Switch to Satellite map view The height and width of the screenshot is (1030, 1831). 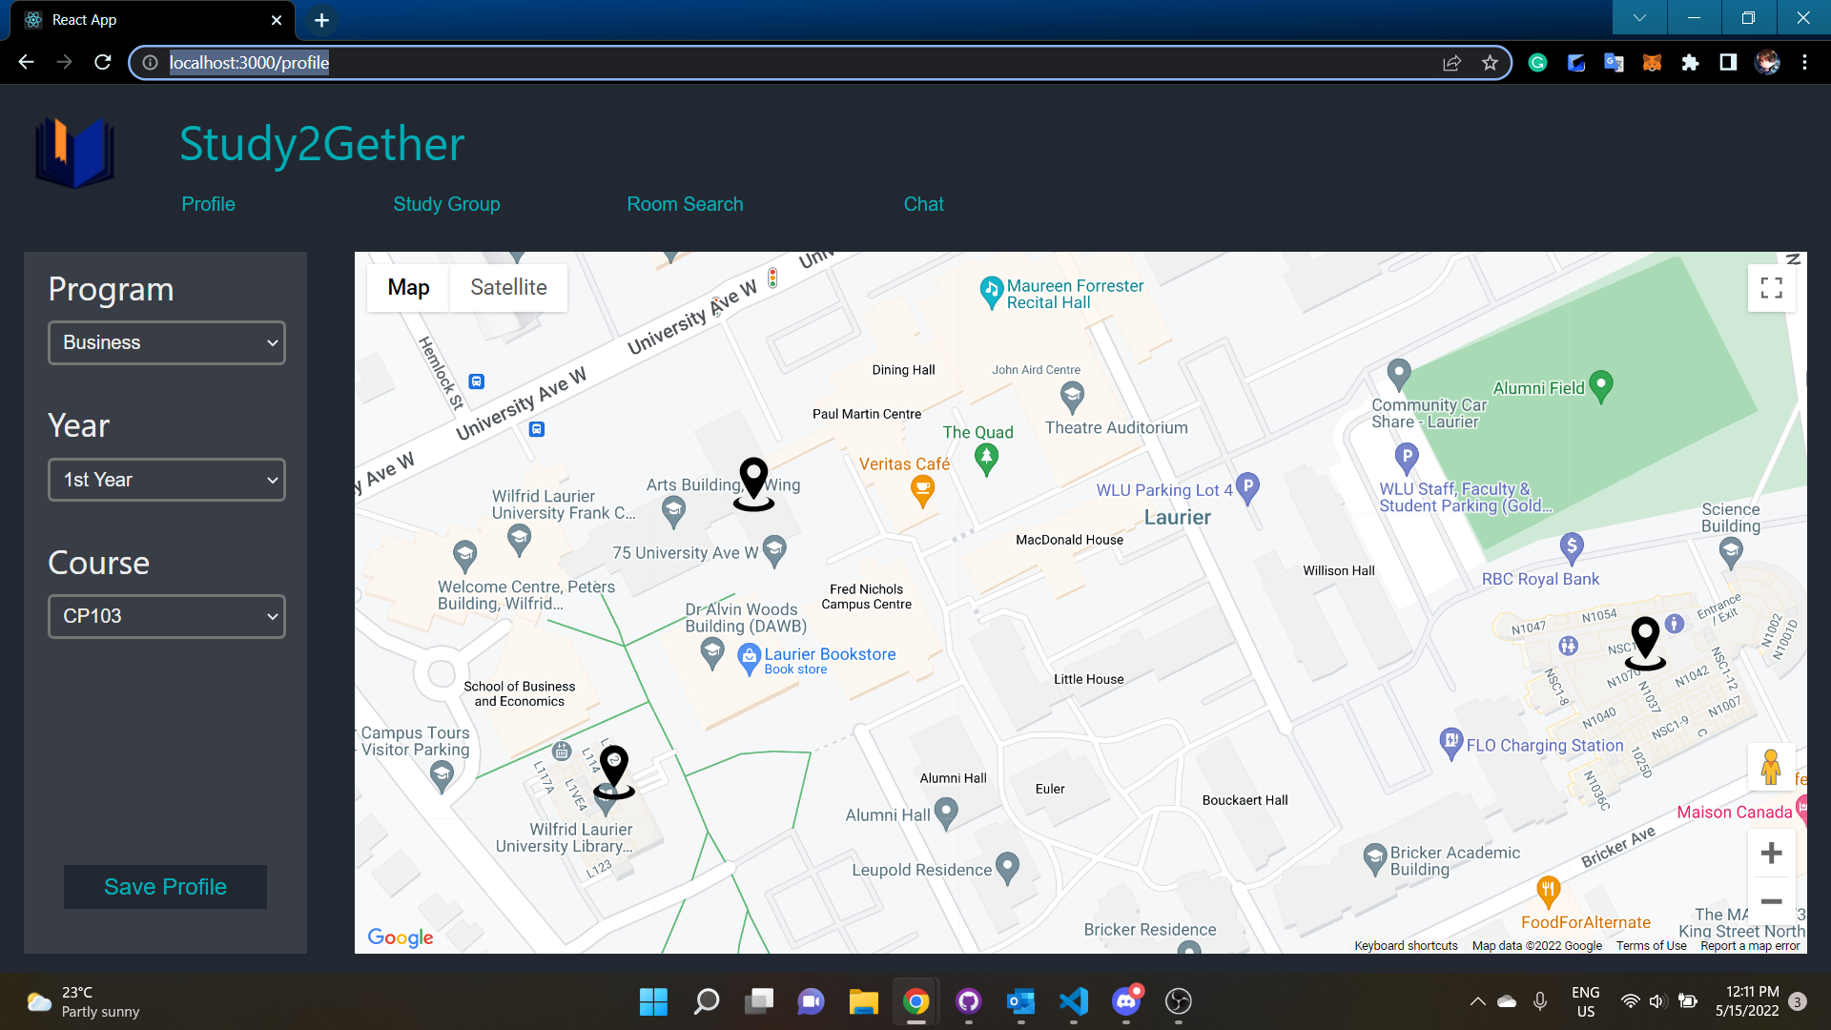(508, 288)
